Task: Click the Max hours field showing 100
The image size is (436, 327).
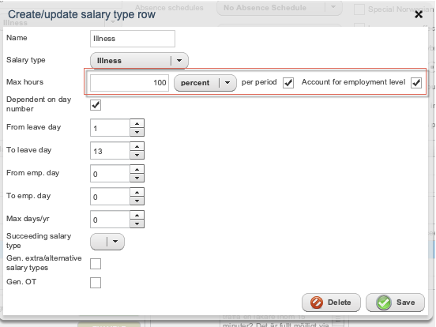Action: [x=130, y=83]
